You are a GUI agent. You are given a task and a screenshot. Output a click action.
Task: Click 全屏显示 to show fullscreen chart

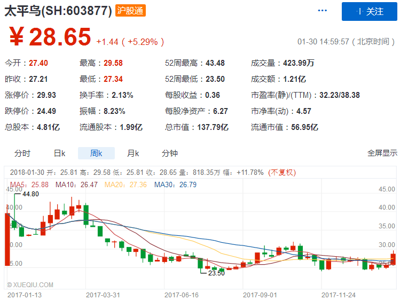point(382,153)
